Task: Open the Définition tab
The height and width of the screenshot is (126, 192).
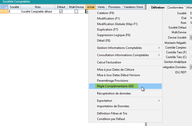Action: (158, 8)
